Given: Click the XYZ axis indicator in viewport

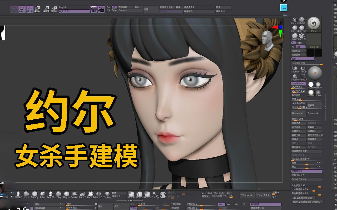Looking at the screenshot, I should pos(277,31).
